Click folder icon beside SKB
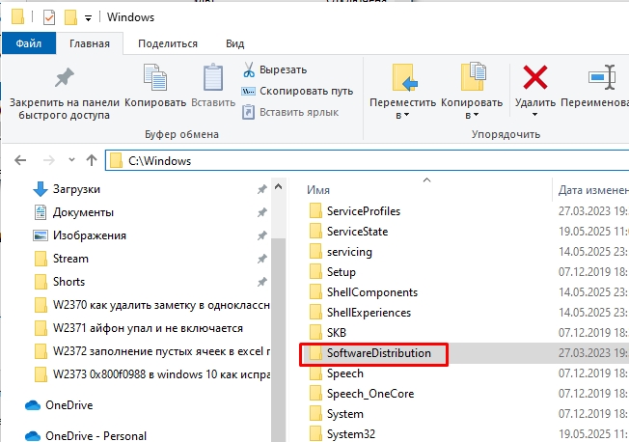The image size is (629, 442). coord(315,333)
